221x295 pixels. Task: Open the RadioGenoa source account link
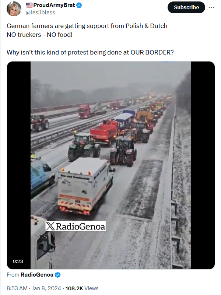37,275
